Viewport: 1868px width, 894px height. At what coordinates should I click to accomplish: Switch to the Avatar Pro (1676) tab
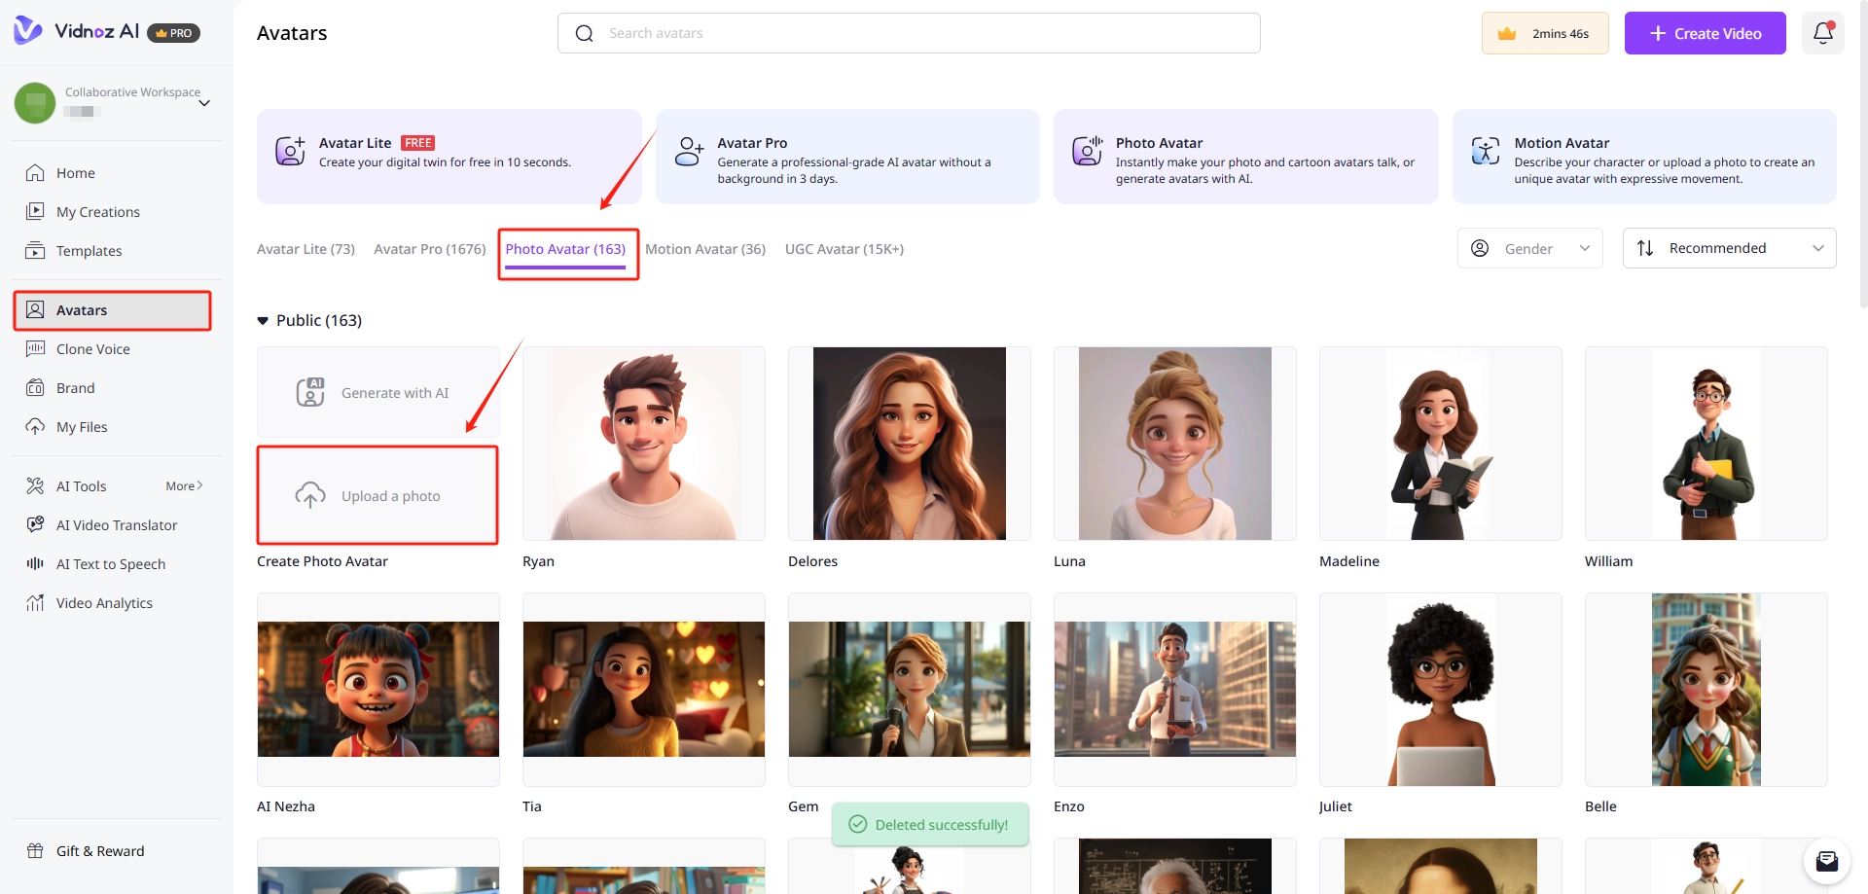coord(429,249)
